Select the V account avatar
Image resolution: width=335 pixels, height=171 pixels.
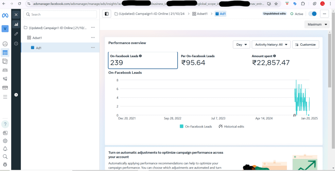point(5,29)
